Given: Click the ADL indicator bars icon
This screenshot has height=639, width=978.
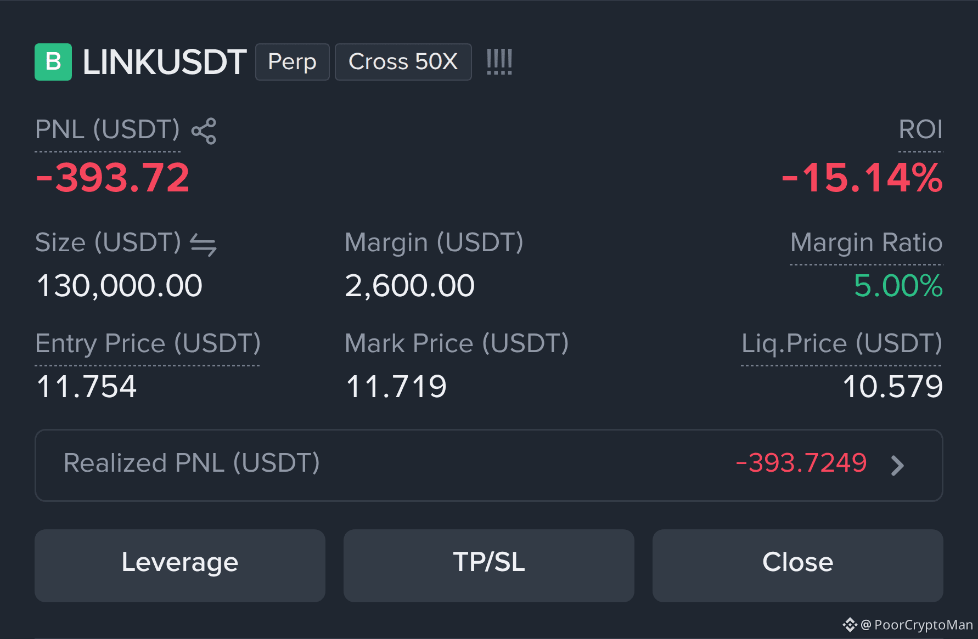Looking at the screenshot, I should (x=499, y=62).
